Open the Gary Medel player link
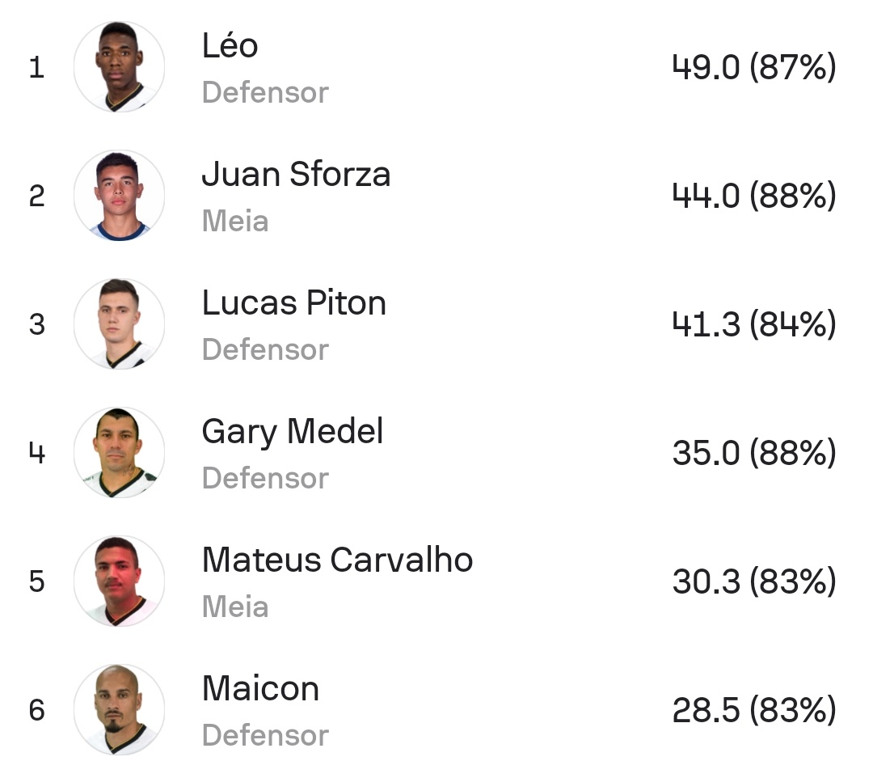The width and height of the screenshot is (873, 778). 292,431
